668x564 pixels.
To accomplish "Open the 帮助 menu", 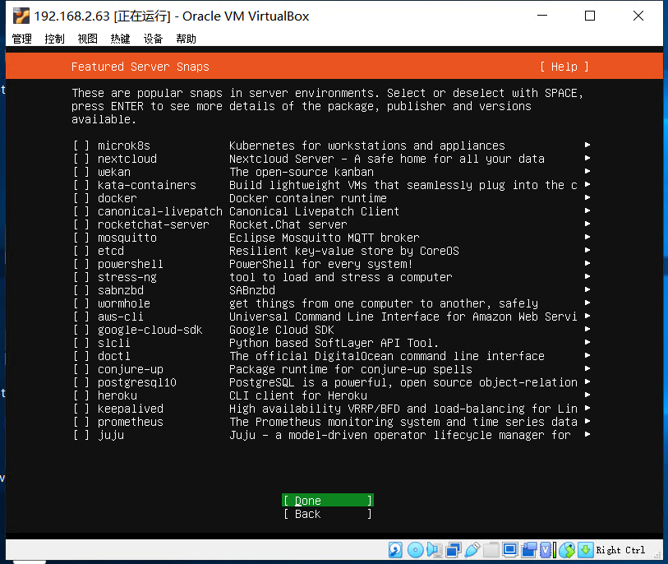I will [x=186, y=39].
